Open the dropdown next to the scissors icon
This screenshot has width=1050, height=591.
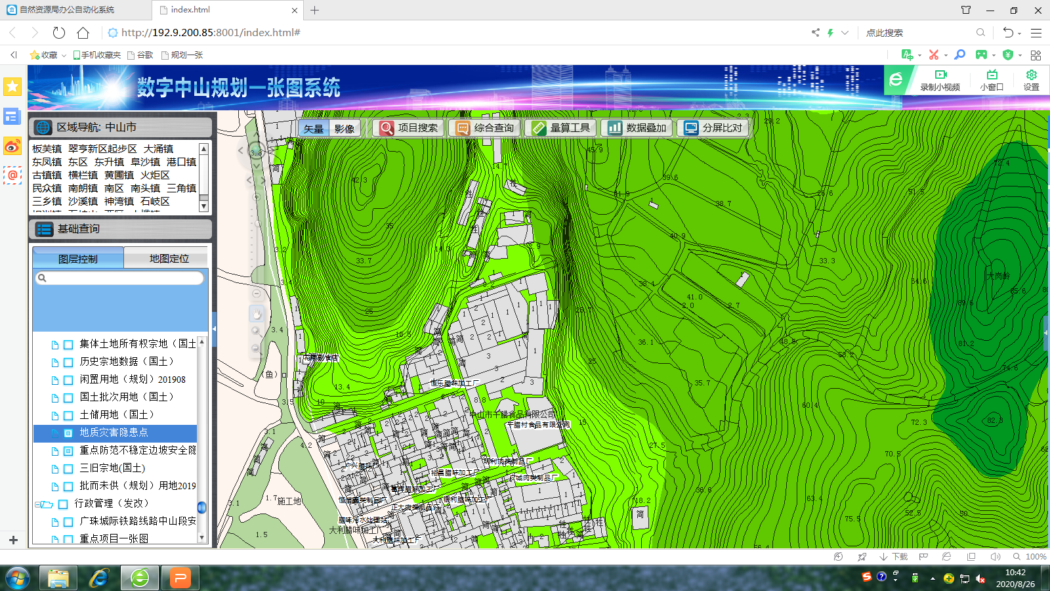[946, 55]
